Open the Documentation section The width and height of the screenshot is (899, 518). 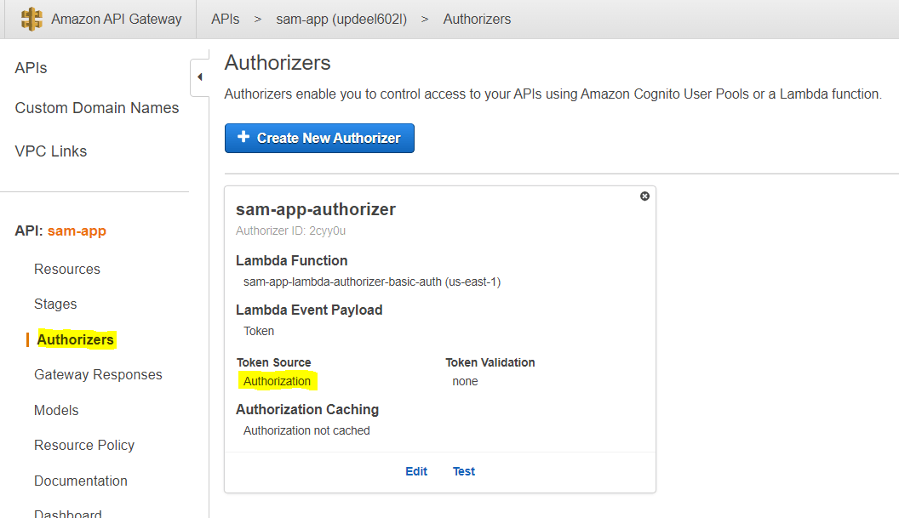point(81,481)
